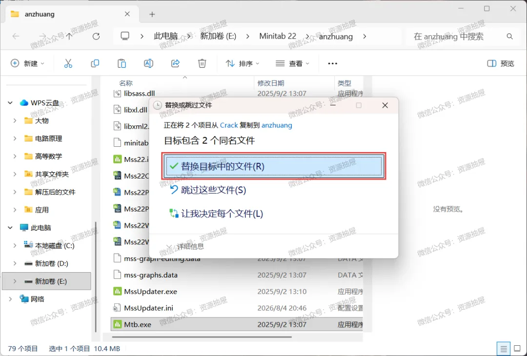Click the Mtb.exe file icon
This screenshot has width=527, height=356.
[117, 324]
